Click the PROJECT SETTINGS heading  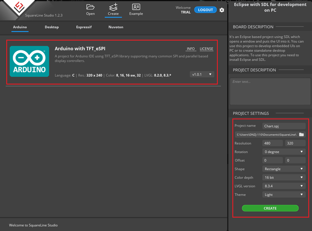pyautogui.click(x=251, y=113)
